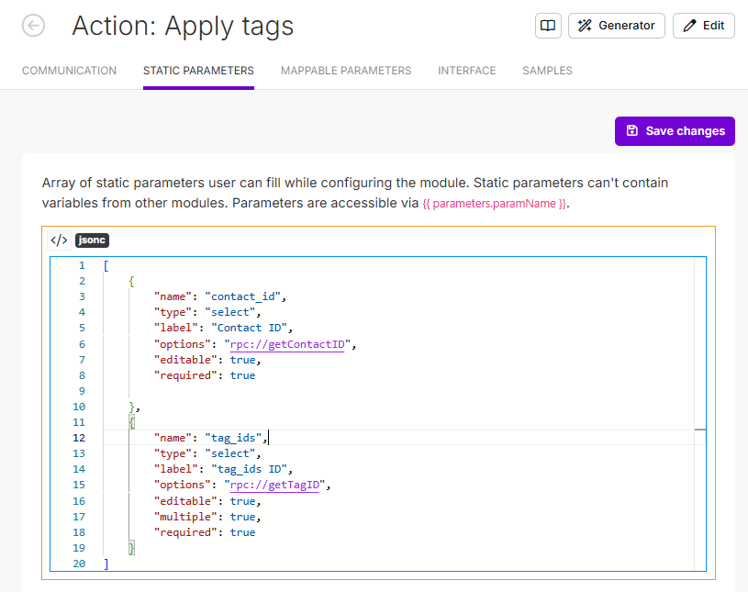Click the back arrow icon
748x592 pixels.
[x=33, y=26]
